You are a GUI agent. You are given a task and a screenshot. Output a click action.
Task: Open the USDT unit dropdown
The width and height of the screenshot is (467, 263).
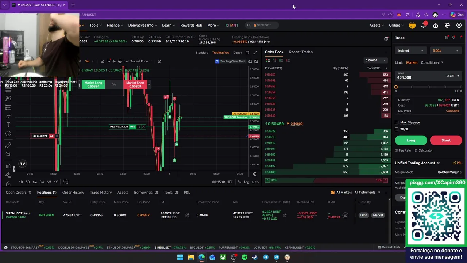pos(453,76)
